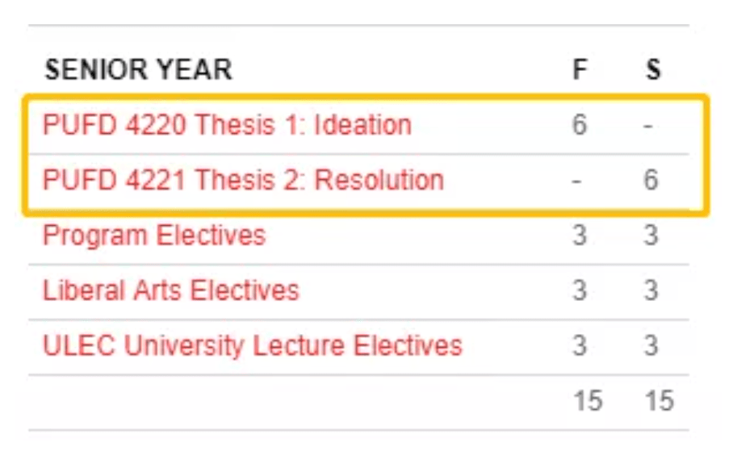Open PUFD 4220 Thesis 1: Ideation link
This screenshot has height=455, width=733.
tap(227, 125)
